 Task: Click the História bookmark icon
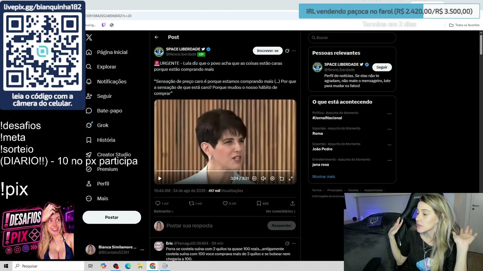89,140
